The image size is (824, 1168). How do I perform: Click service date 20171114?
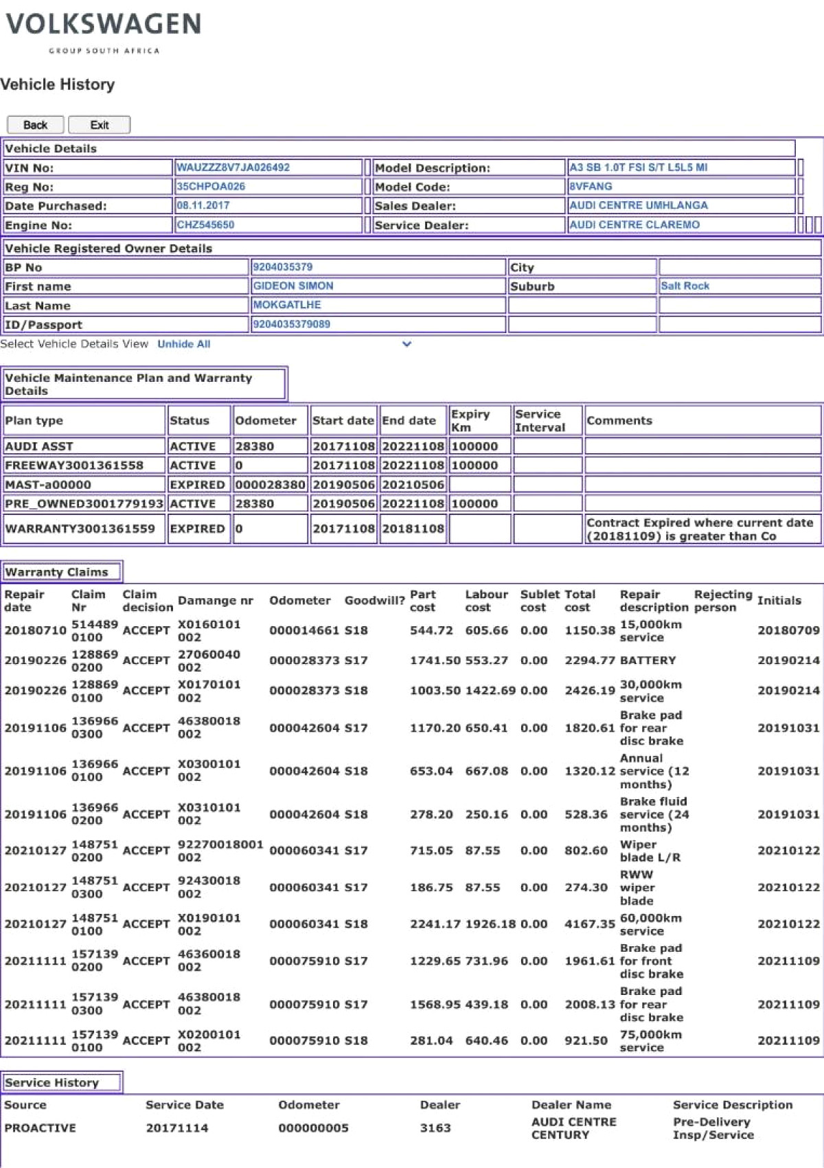176,1128
